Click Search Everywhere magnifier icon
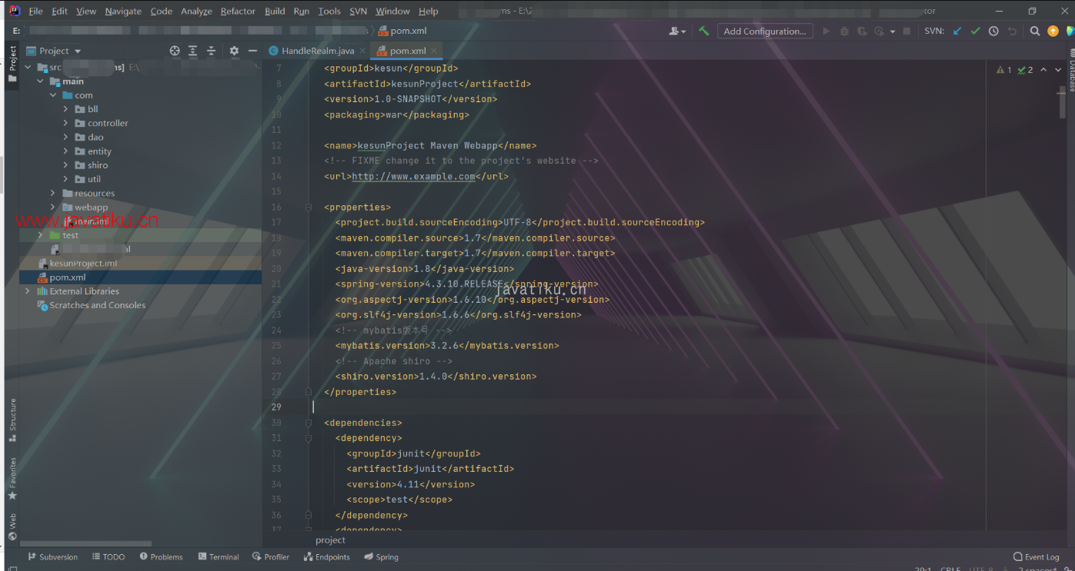The image size is (1075, 571). pos(1035,31)
